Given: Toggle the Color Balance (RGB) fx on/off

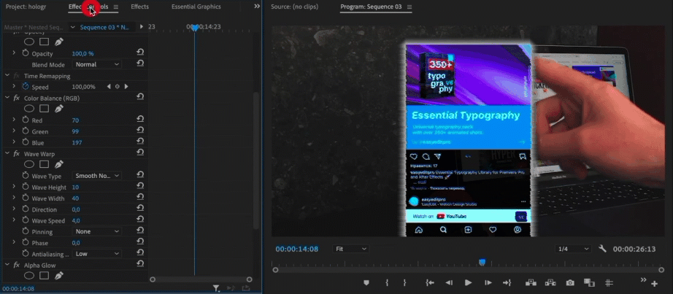Looking at the screenshot, I should tap(16, 98).
